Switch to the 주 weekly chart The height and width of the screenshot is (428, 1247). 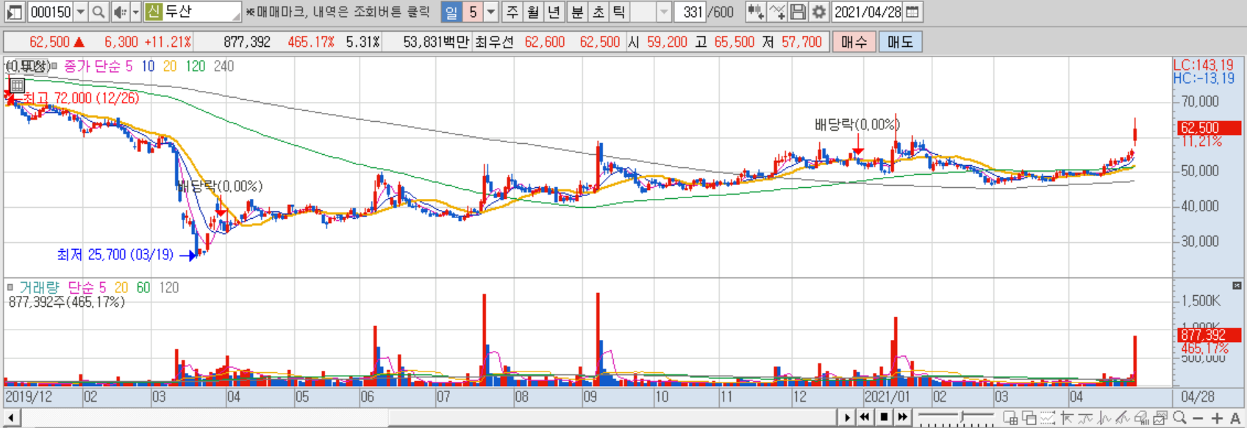click(x=512, y=12)
